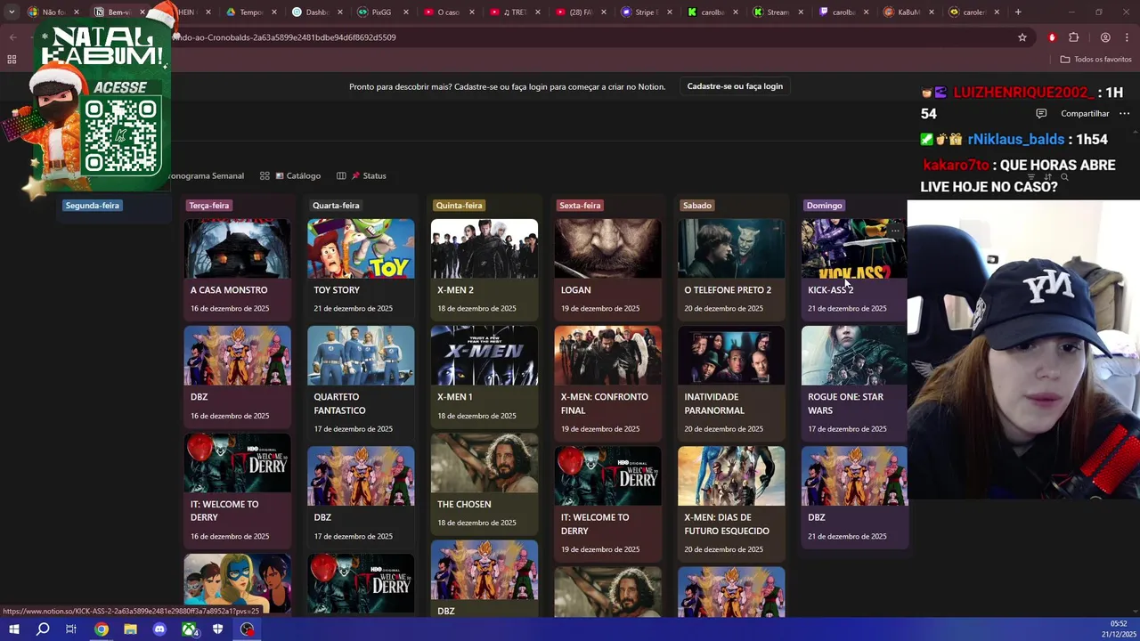The height and width of the screenshot is (641, 1140).
Task: Open the Rogue One: Star Wars card
Action: pyautogui.click(x=854, y=382)
